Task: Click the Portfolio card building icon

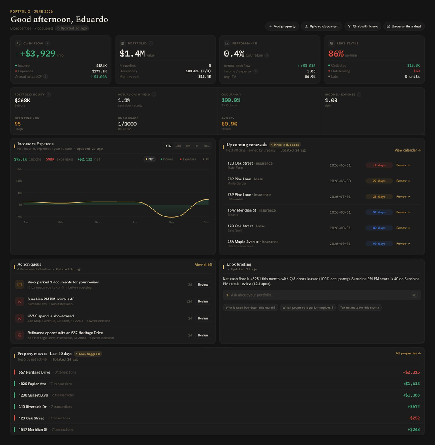Action: coord(123,44)
